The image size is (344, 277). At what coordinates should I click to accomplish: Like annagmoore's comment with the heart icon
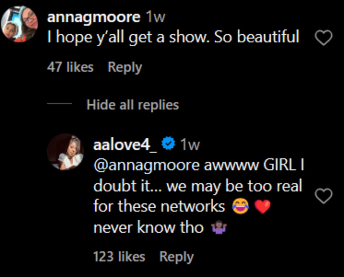pyautogui.click(x=324, y=38)
